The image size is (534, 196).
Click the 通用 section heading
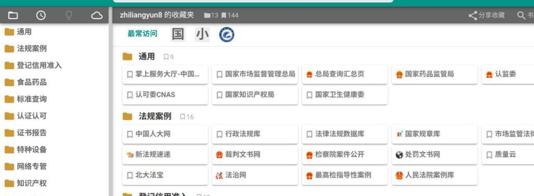[x=146, y=57]
